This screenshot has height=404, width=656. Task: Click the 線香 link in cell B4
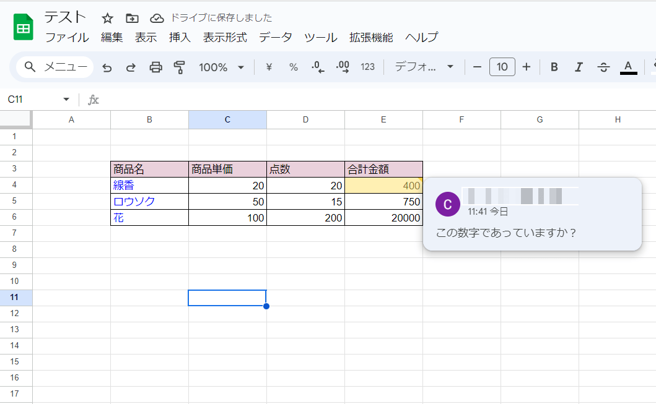click(x=124, y=185)
